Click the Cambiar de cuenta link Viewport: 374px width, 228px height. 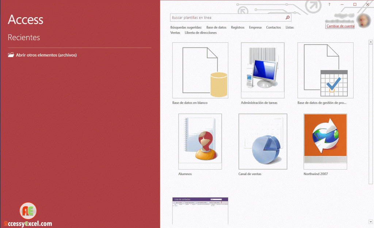(340, 26)
